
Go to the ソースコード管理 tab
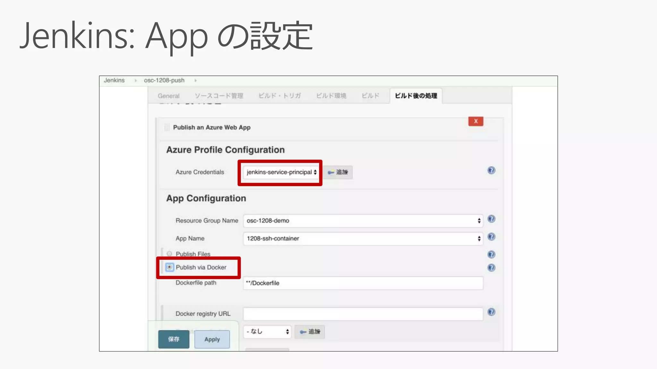pyautogui.click(x=219, y=96)
